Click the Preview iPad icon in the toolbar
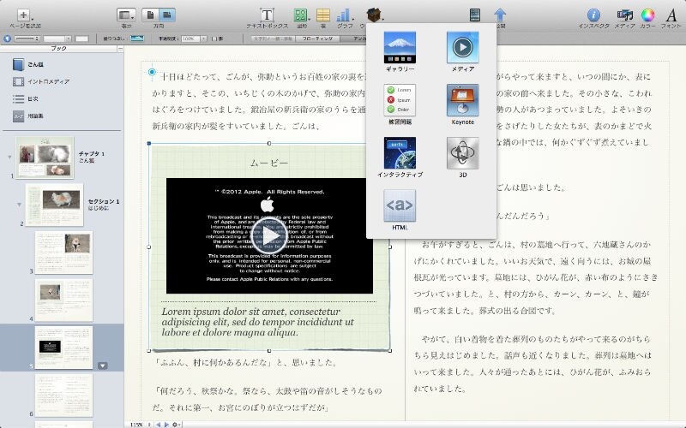 tap(475, 15)
